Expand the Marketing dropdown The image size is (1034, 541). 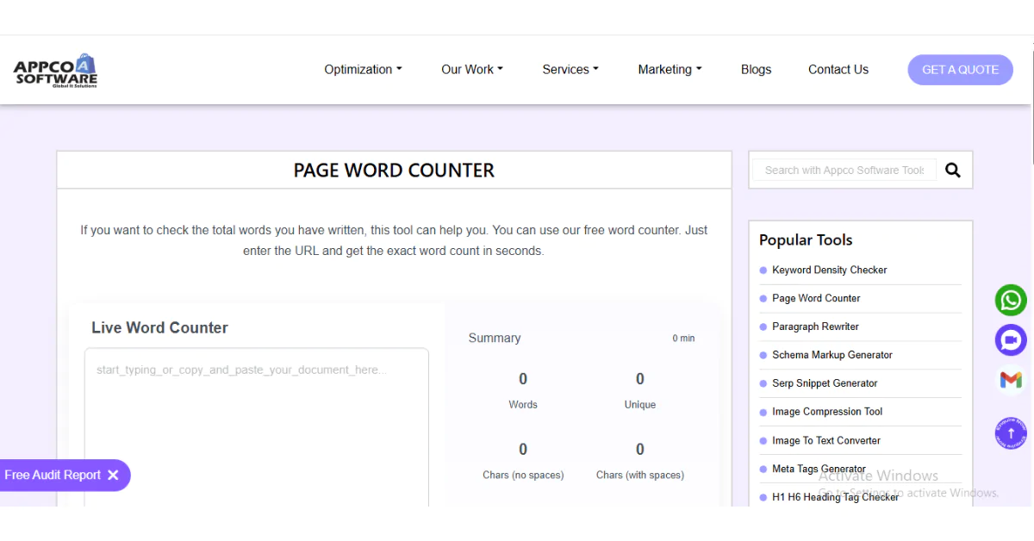[x=670, y=69]
